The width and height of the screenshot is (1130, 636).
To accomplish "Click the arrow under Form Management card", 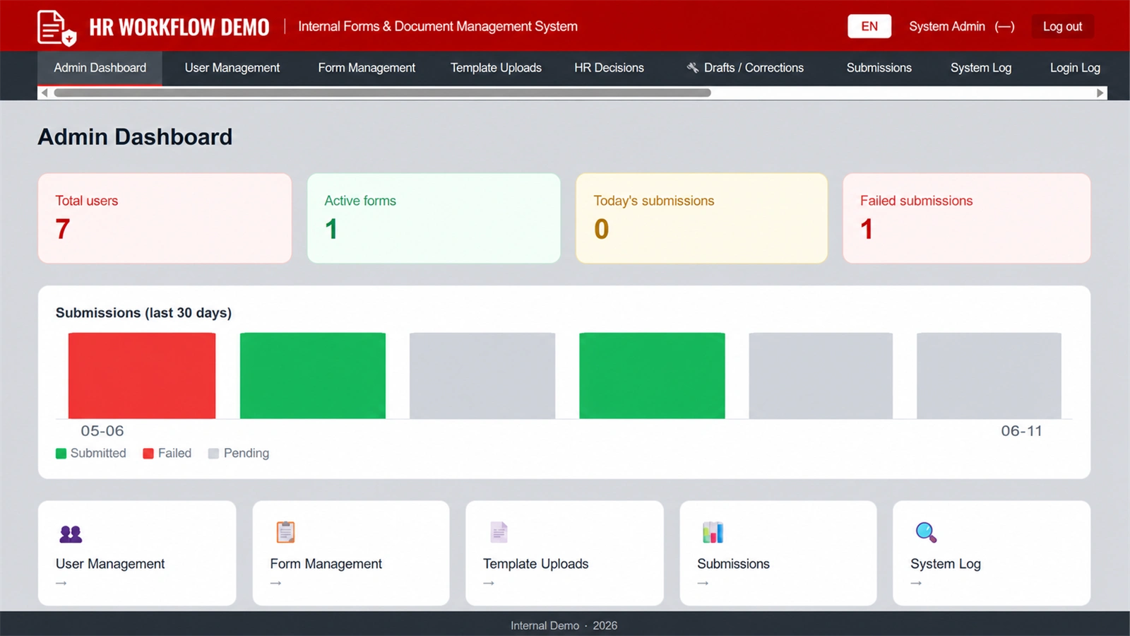I will coord(275,583).
